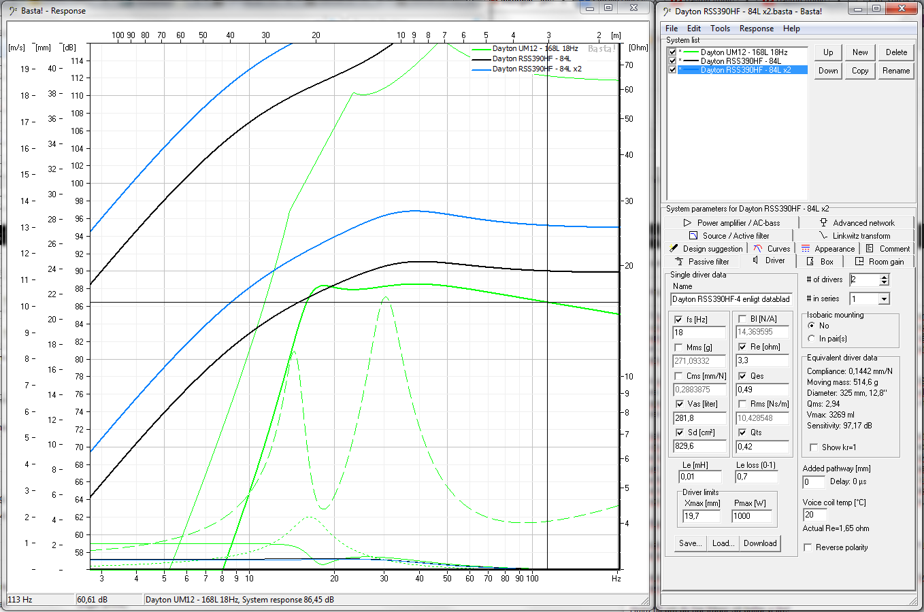
Task: Open the Source / Active filter tab
Action: tap(729, 236)
